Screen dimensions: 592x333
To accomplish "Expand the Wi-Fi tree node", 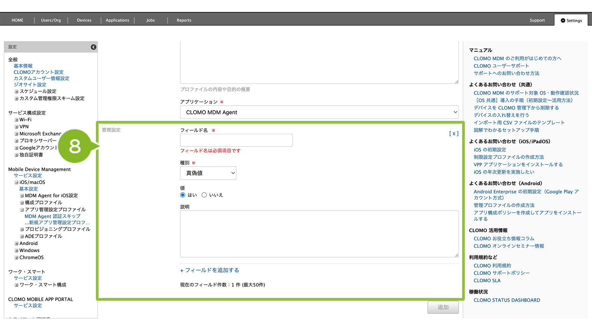I will (16, 120).
